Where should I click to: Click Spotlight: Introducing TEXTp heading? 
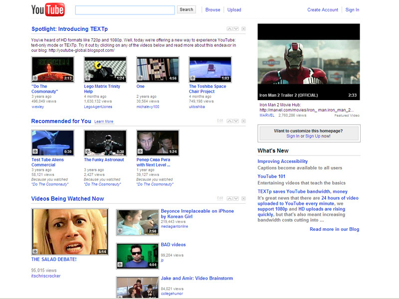click(69, 29)
